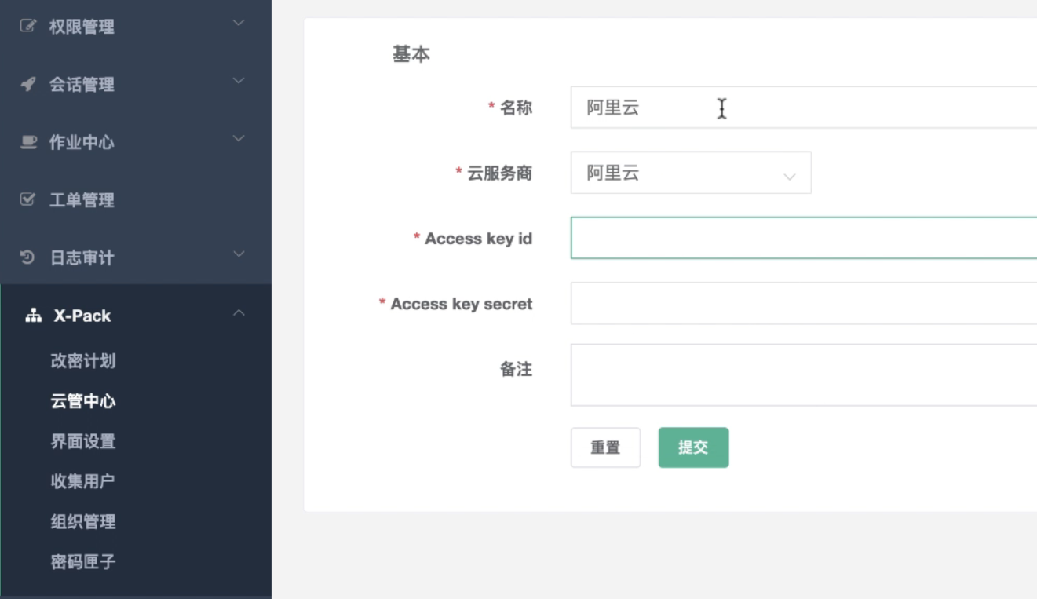Click the 作业中心 coffee cup icon

click(x=28, y=142)
